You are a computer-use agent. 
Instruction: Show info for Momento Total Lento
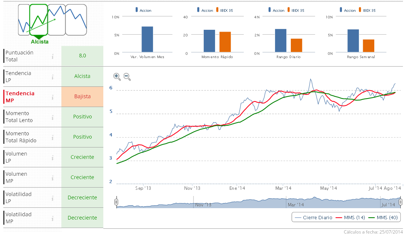tap(53, 117)
